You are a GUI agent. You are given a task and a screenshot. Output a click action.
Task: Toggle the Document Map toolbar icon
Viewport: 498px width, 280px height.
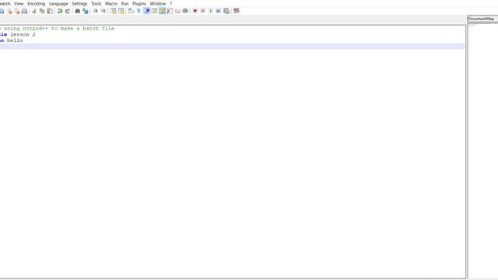[162, 11]
